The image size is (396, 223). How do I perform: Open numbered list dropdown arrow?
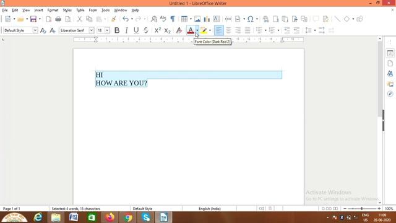278,30
